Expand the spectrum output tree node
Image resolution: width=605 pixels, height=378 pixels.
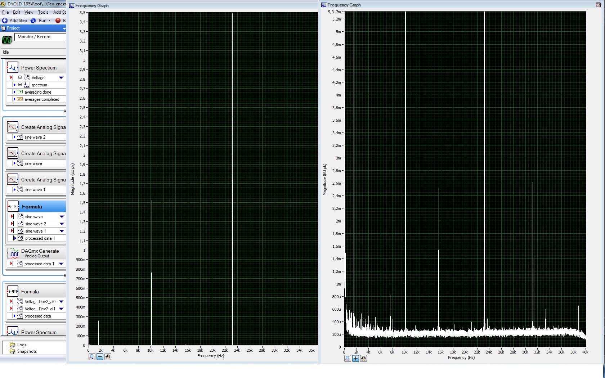pyautogui.click(x=20, y=85)
